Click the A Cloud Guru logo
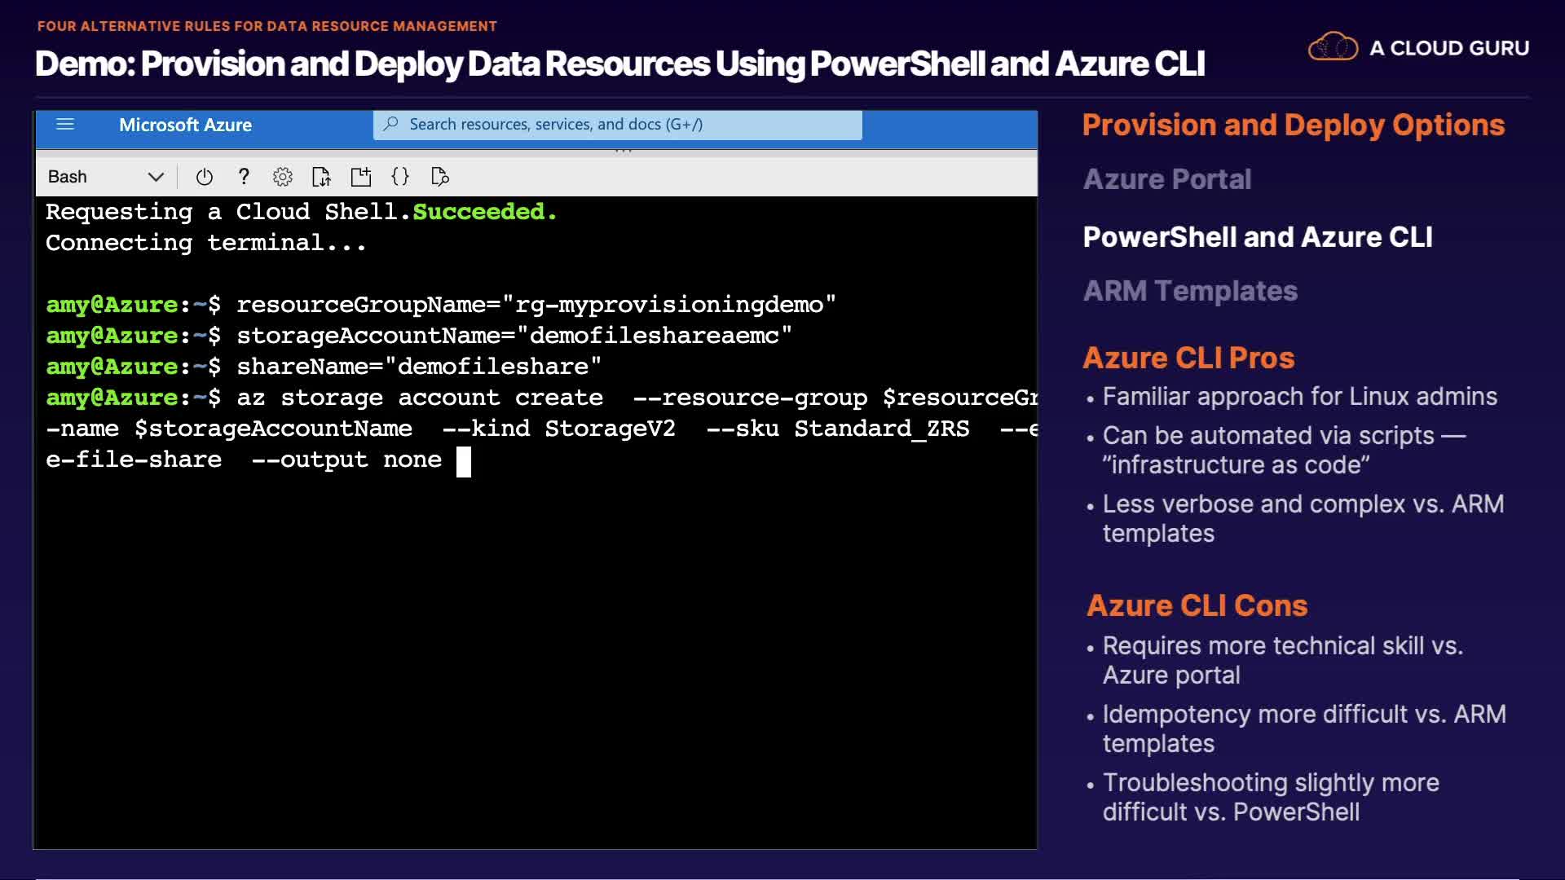This screenshot has height=880, width=1565. (1417, 48)
